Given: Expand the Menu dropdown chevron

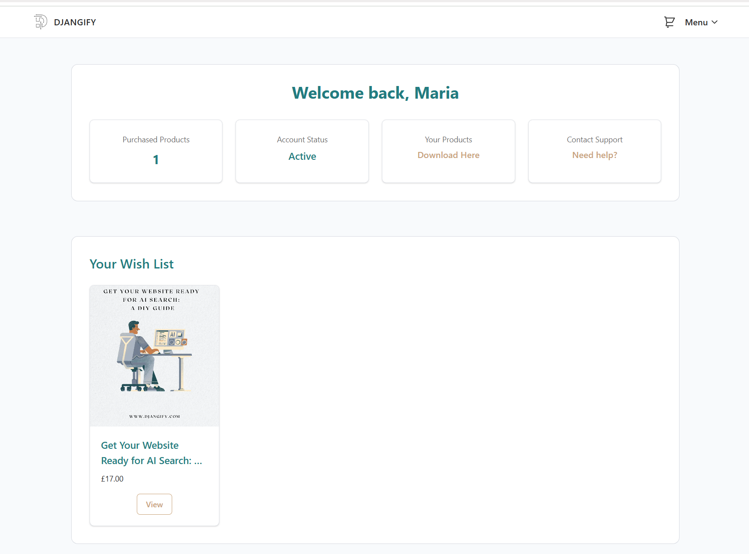Looking at the screenshot, I should (715, 22).
